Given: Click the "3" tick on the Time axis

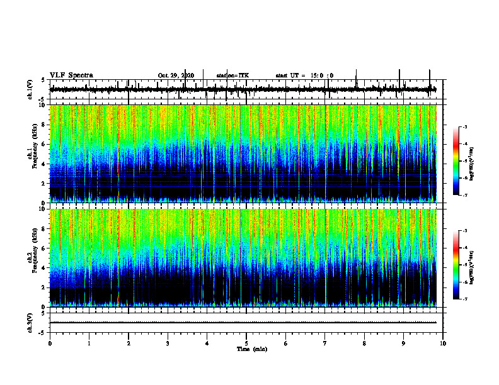Looking at the screenshot, I should 168,343.
